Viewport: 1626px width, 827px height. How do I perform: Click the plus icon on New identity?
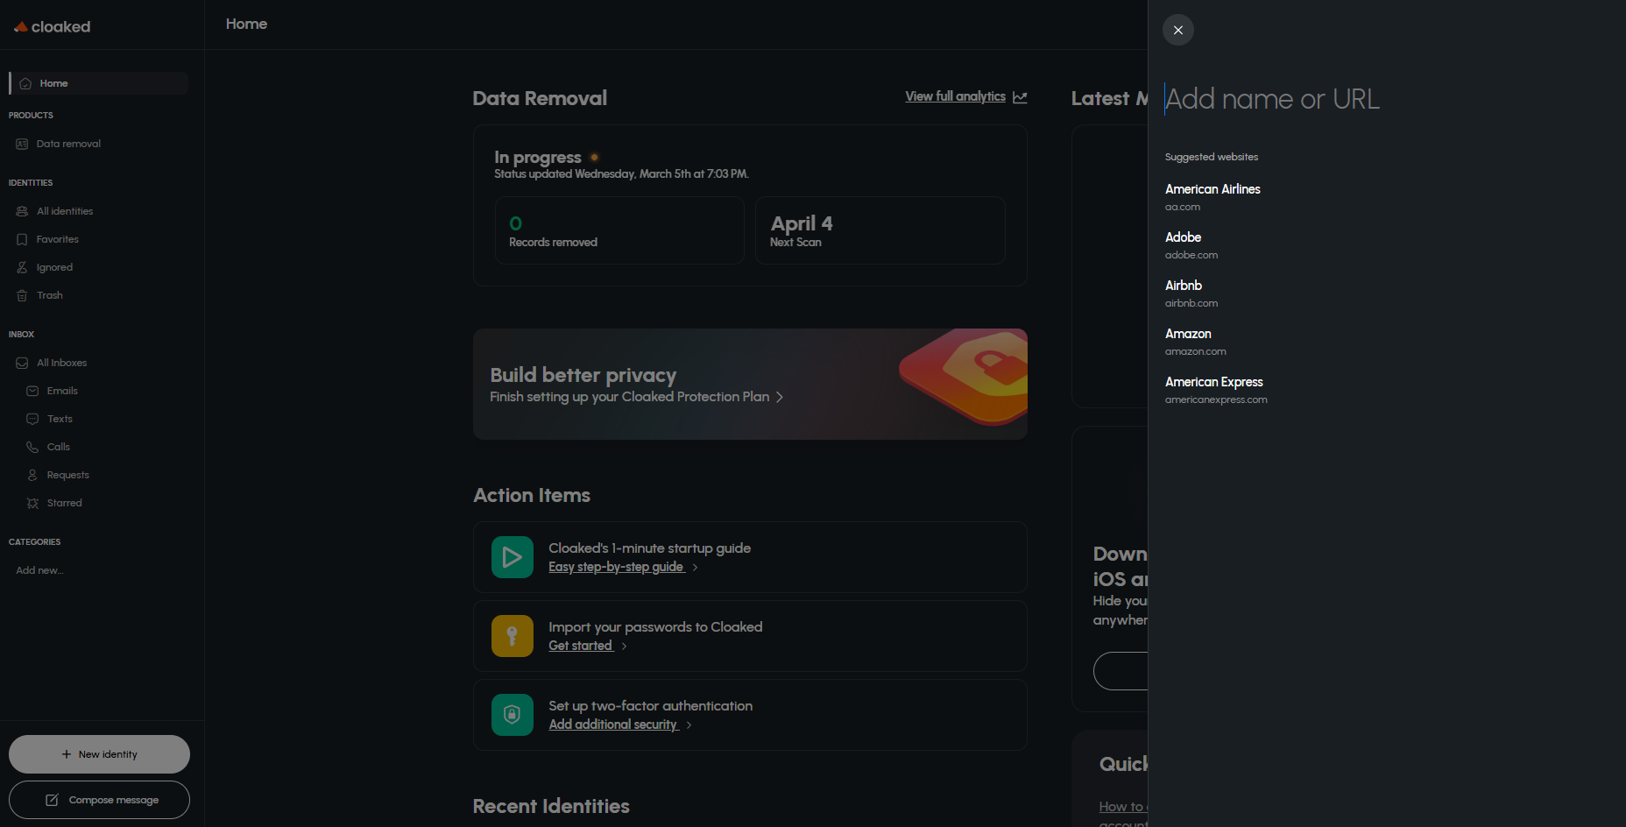67,754
